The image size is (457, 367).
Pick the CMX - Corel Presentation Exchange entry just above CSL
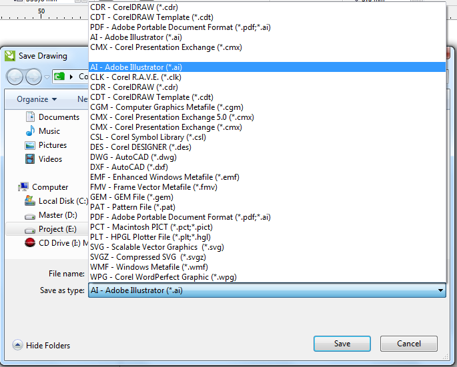268,127
